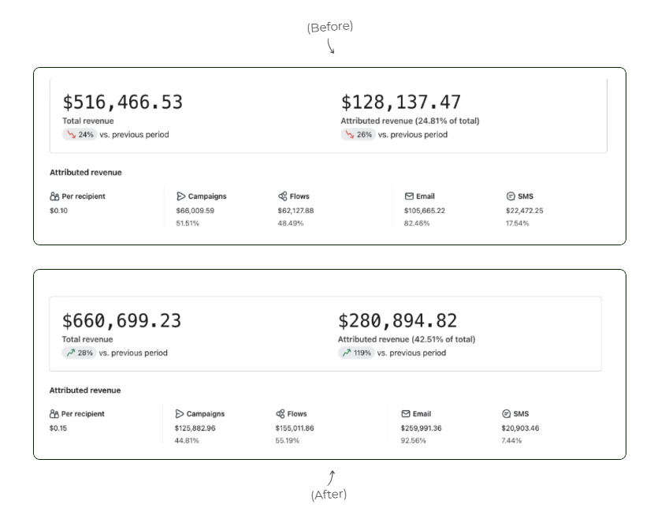This screenshot has width=654, height=519.
Task: Click the $155,011.86 Flows revenue value
Action: [x=295, y=428]
